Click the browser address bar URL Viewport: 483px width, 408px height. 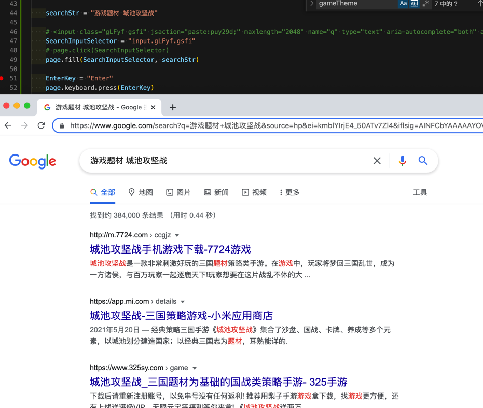(x=277, y=125)
